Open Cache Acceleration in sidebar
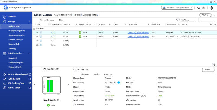 click(17, 35)
